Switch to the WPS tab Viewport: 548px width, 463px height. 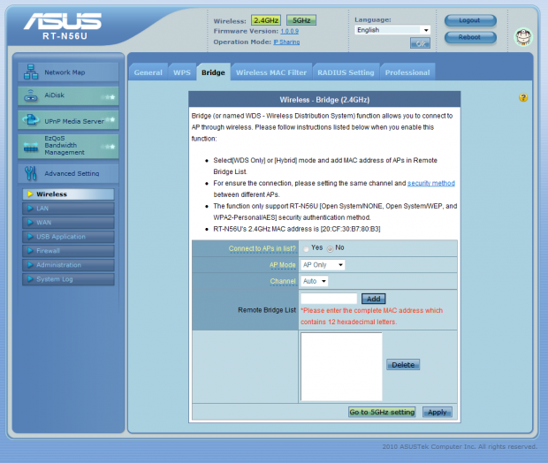click(182, 72)
